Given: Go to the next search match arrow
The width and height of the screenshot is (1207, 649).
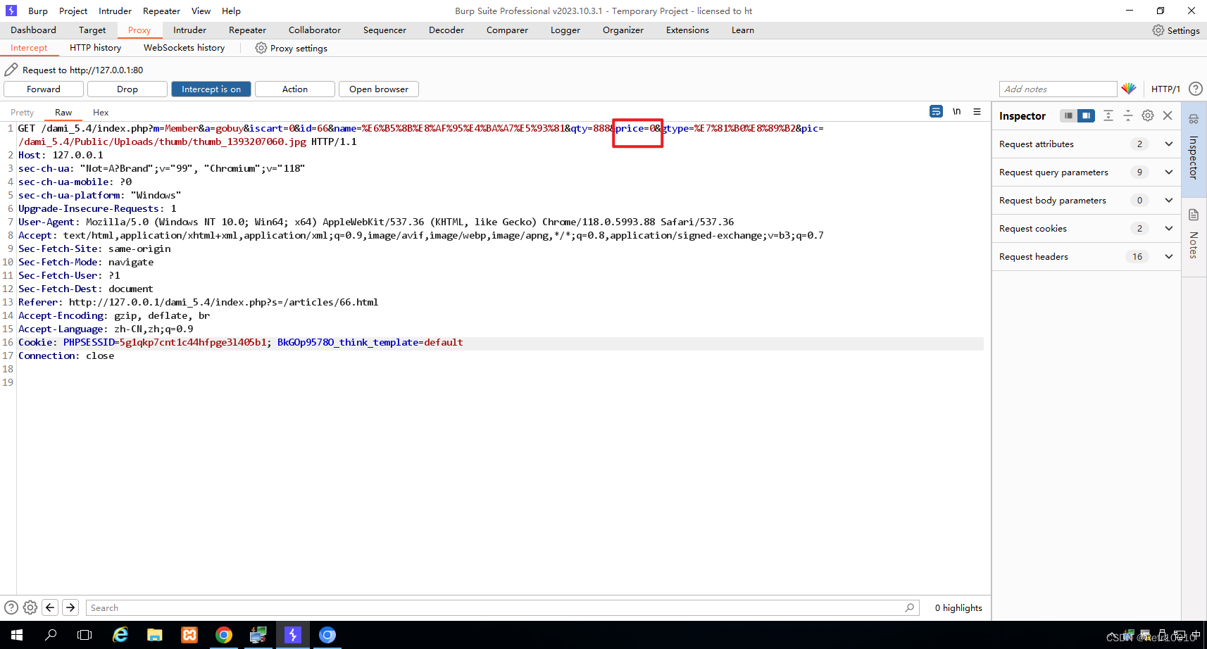Looking at the screenshot, I should pos(70,607).
